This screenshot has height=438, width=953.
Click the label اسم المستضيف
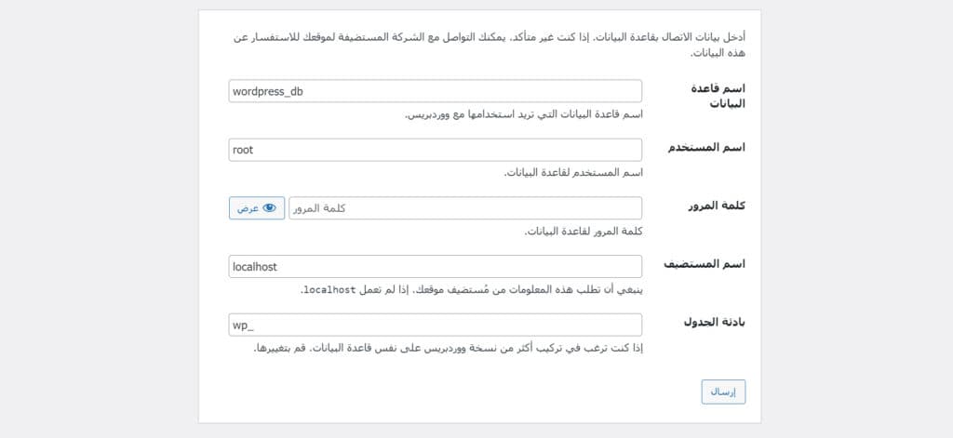(x=705, y=264)
